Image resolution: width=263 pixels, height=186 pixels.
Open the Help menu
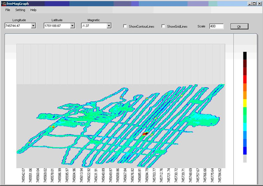[x=33, y=10]
